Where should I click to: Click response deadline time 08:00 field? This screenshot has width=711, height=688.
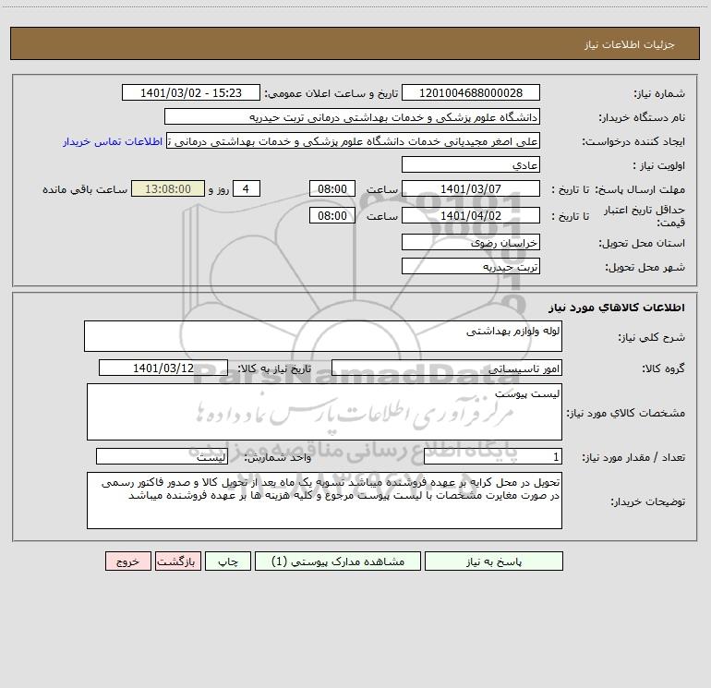[x=331, y=188]
